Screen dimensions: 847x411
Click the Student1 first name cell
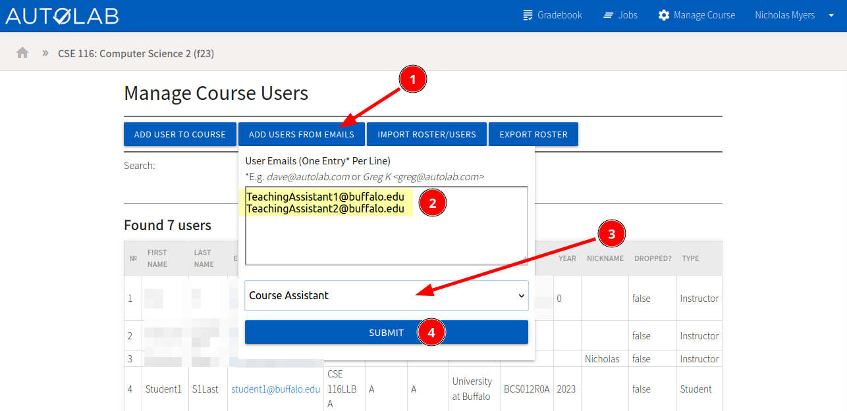tap(163, 389)
